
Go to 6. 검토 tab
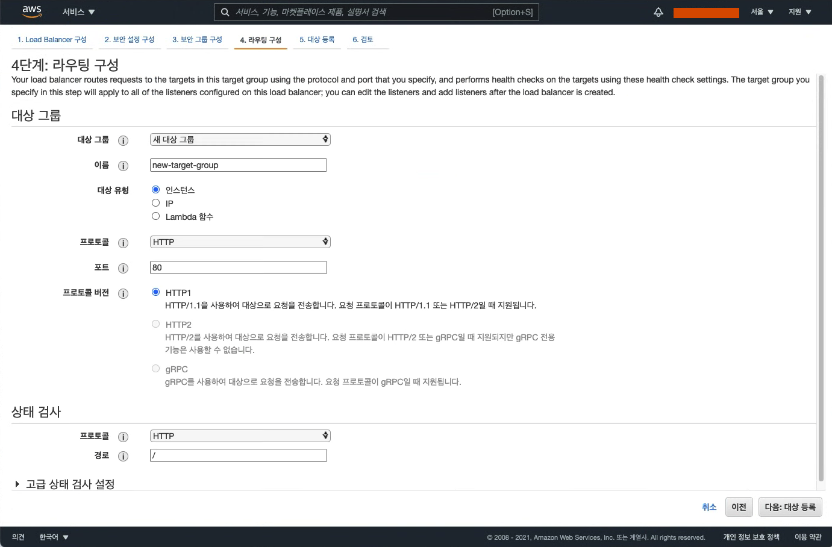[363, 40]
